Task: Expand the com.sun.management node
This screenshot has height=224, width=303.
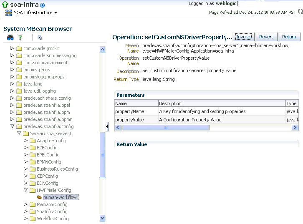Action: (x=12, y=63)
